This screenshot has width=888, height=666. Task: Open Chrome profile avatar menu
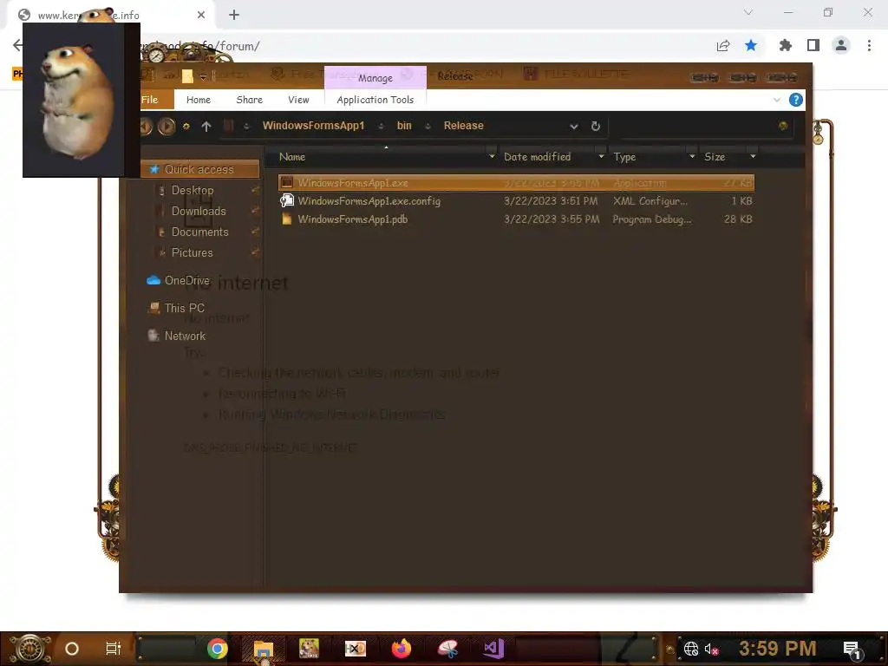[x=841, y=45]
